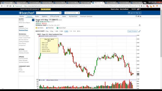Close the active SBK17 browser tab
The height and width of the screenshot is (91, 162).
coord(103,3)
